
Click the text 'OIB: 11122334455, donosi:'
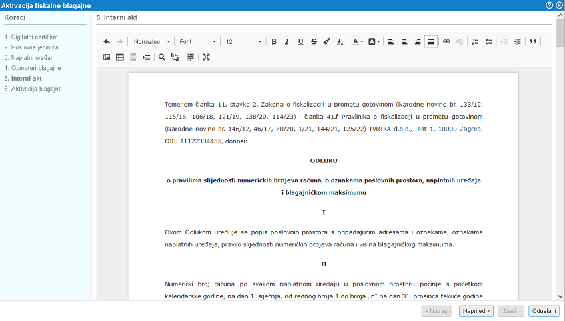206,141
